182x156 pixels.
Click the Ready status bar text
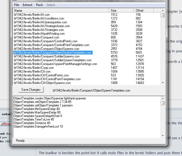tap(20, 141)
